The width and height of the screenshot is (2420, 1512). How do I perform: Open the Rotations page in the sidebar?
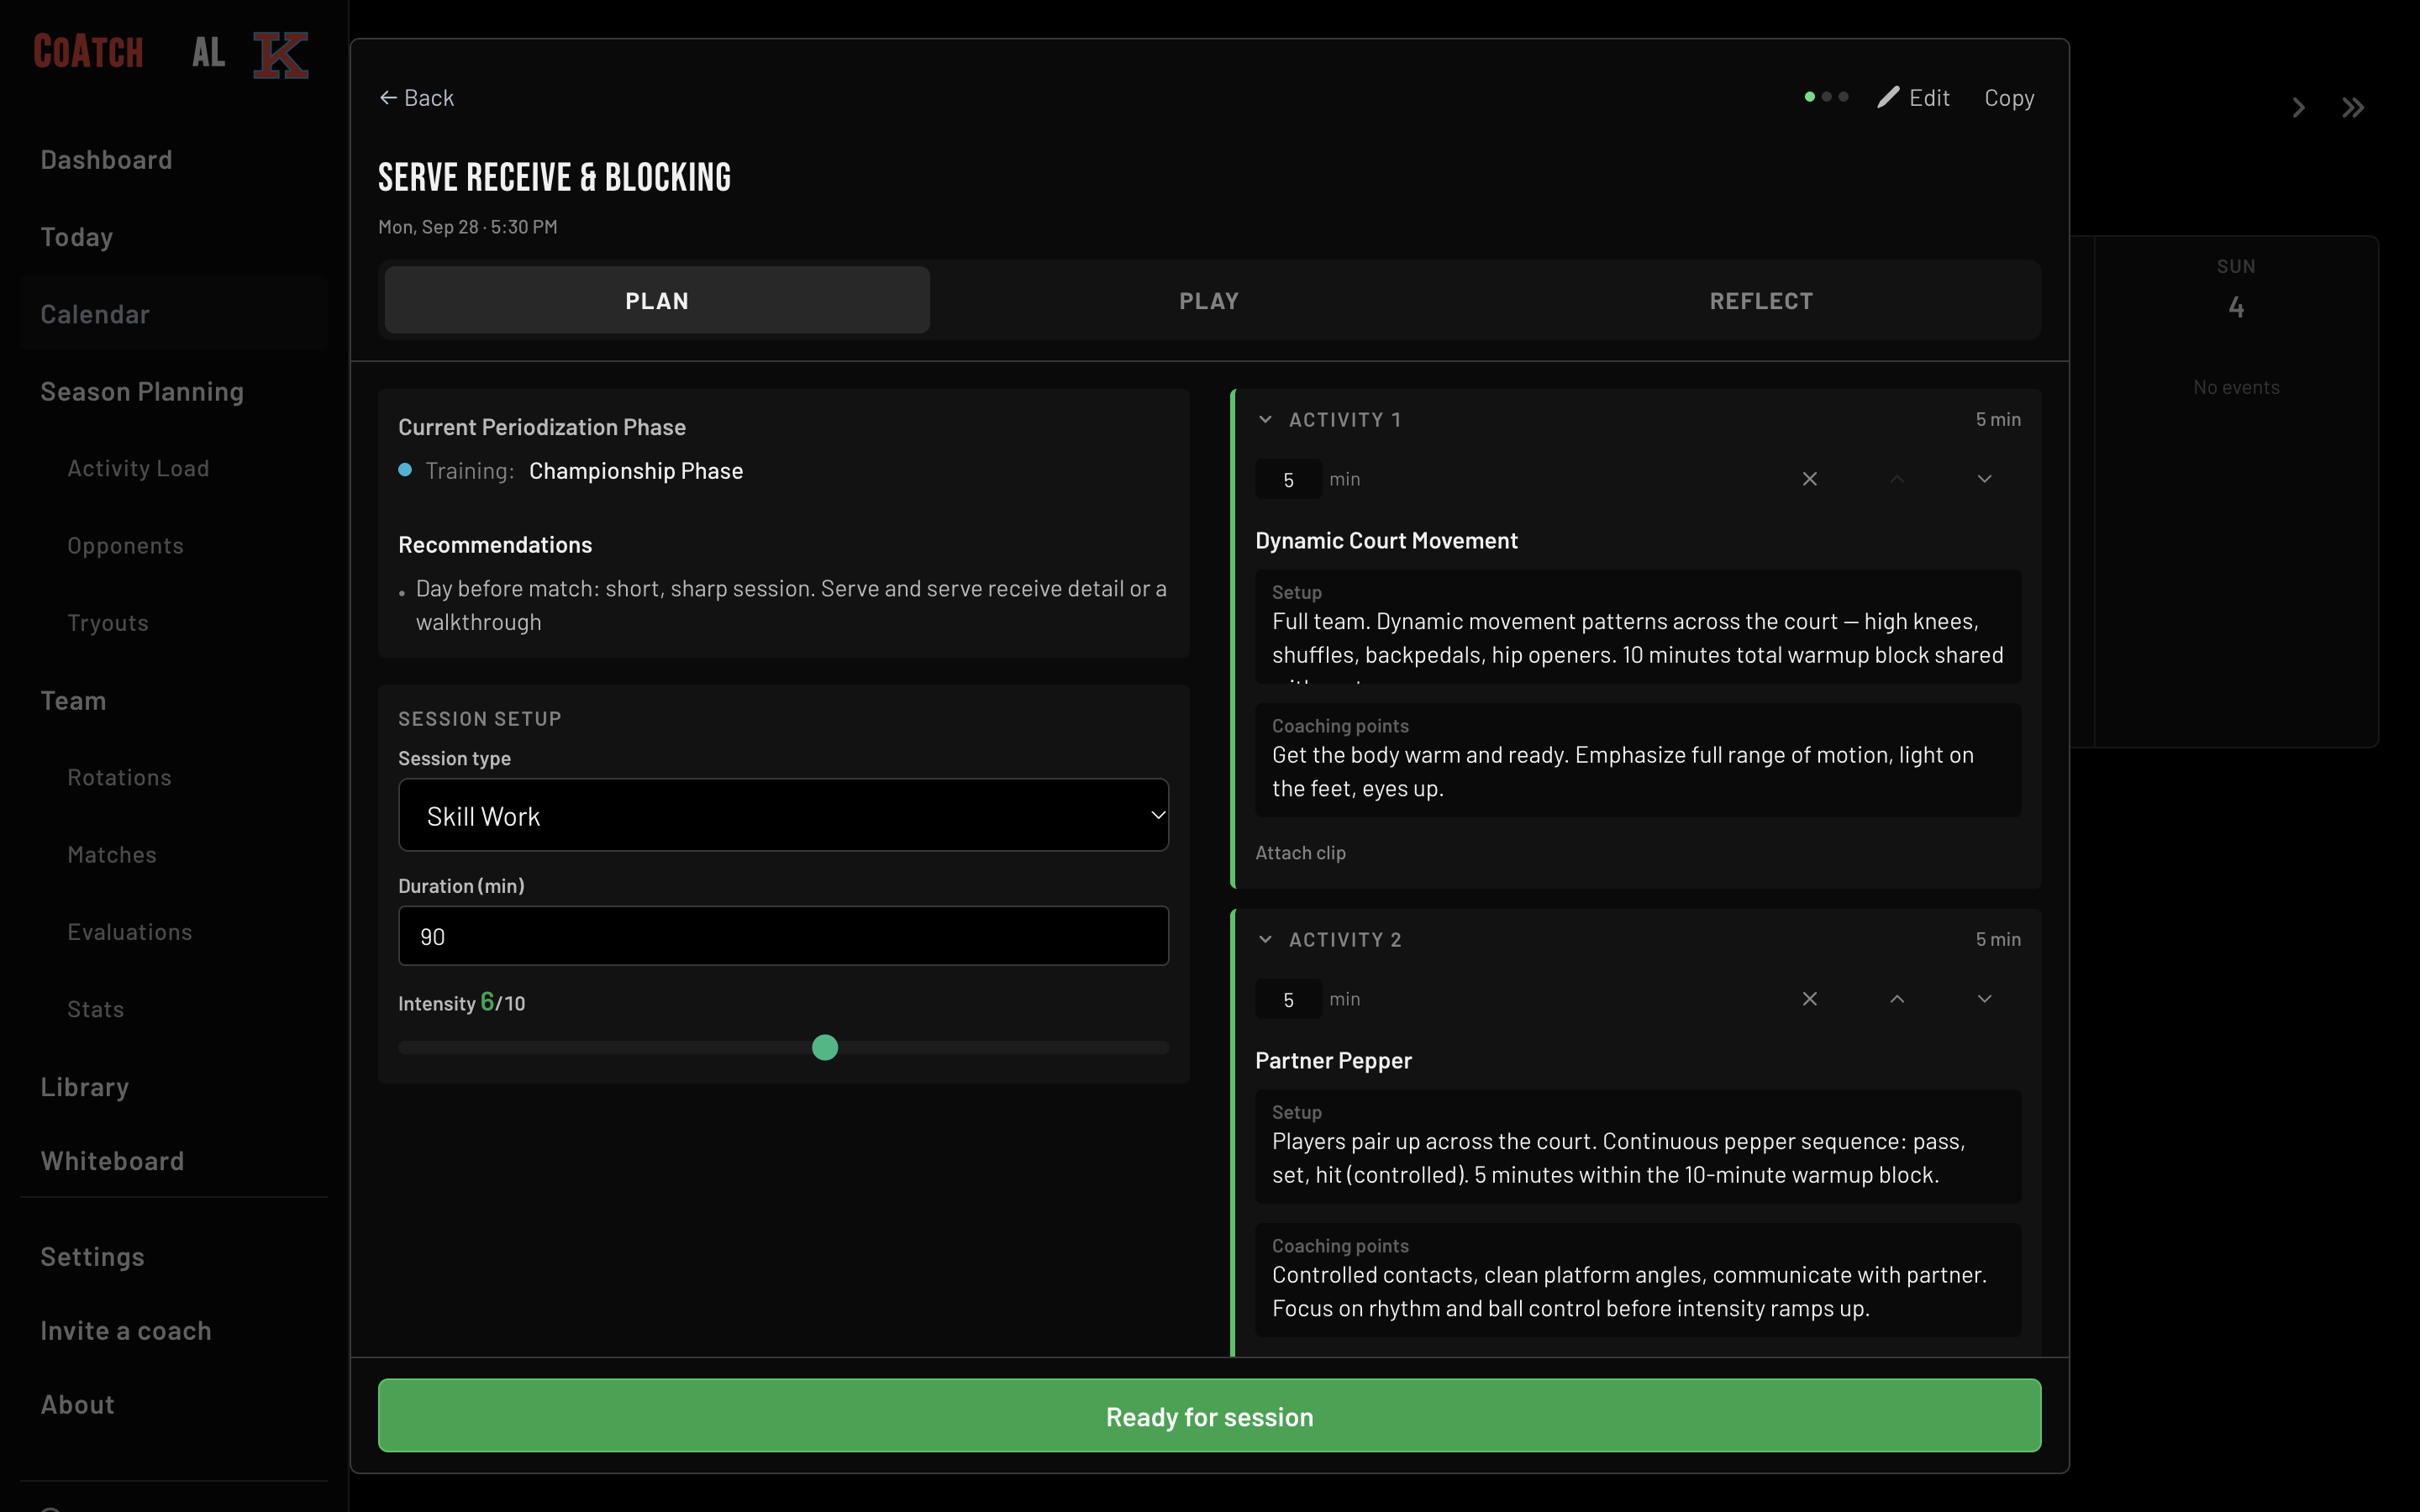119,777
